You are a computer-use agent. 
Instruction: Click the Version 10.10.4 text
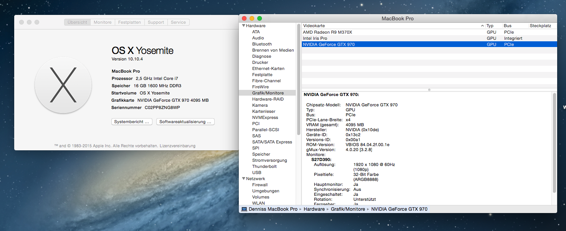point(127,59)
